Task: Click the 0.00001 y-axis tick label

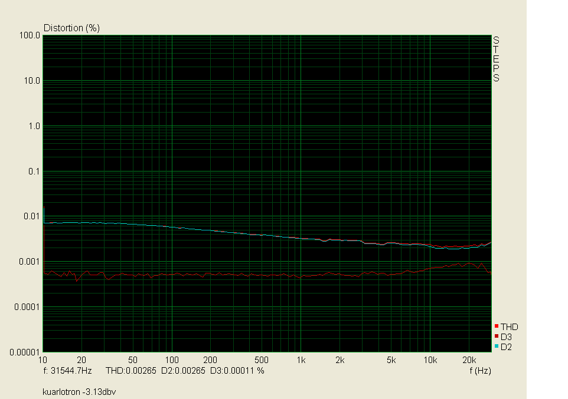Action: click(x=25, y=352)
